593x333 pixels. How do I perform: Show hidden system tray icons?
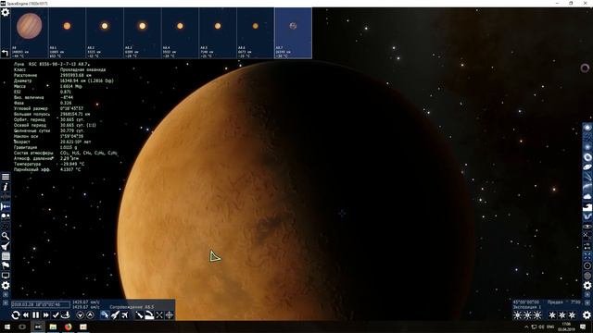tap(526, 327)
